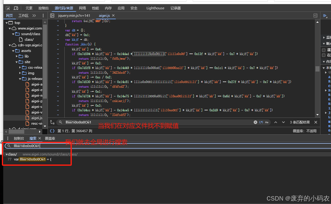Switch to the drawer 覆盖率 tab

(x=50, y=138)
